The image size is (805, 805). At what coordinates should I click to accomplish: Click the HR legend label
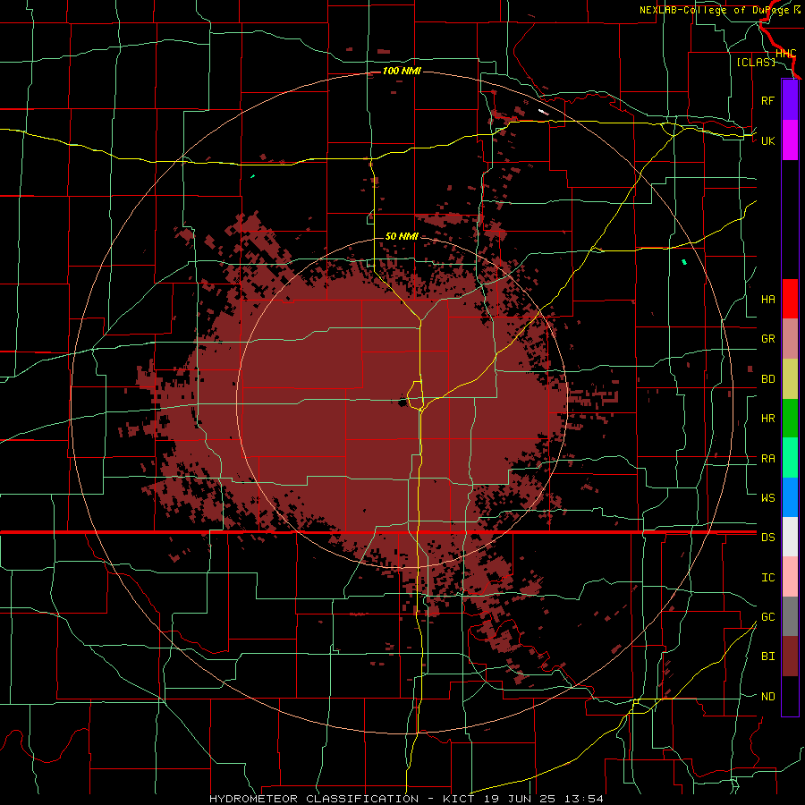coord(767,419)
